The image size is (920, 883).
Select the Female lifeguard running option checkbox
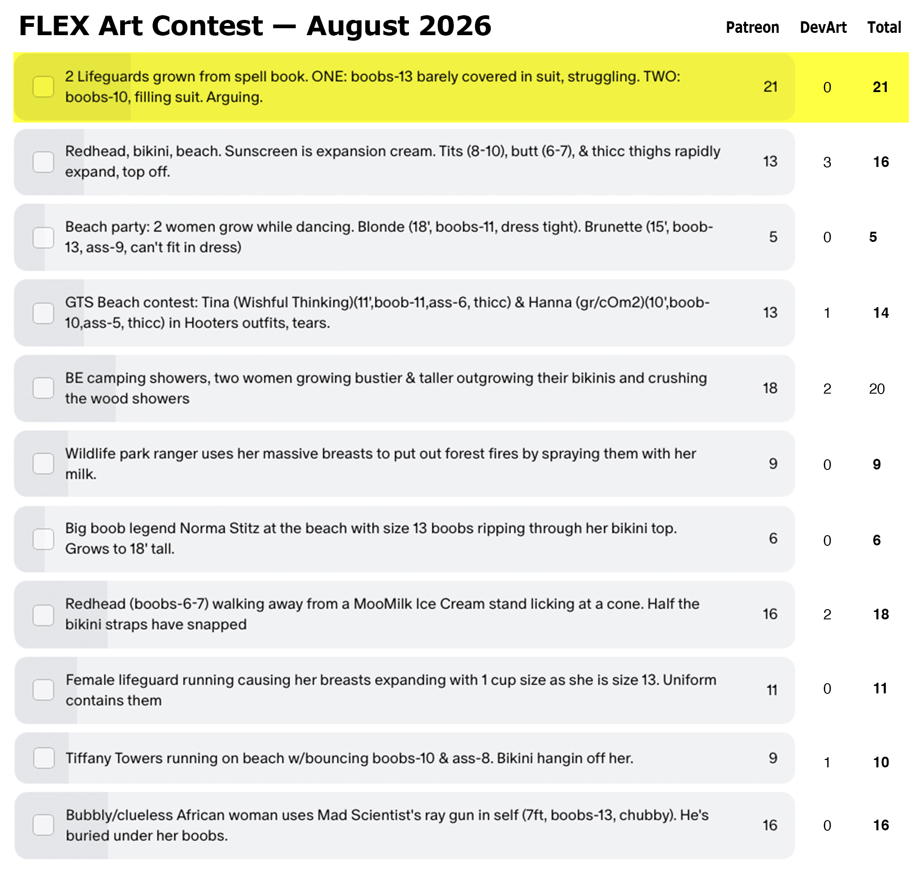pos(43,690)
